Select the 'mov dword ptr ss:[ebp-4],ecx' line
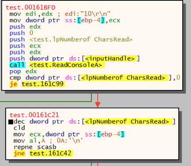The width and height of the screenshot is (191, 166). point(65,20)
